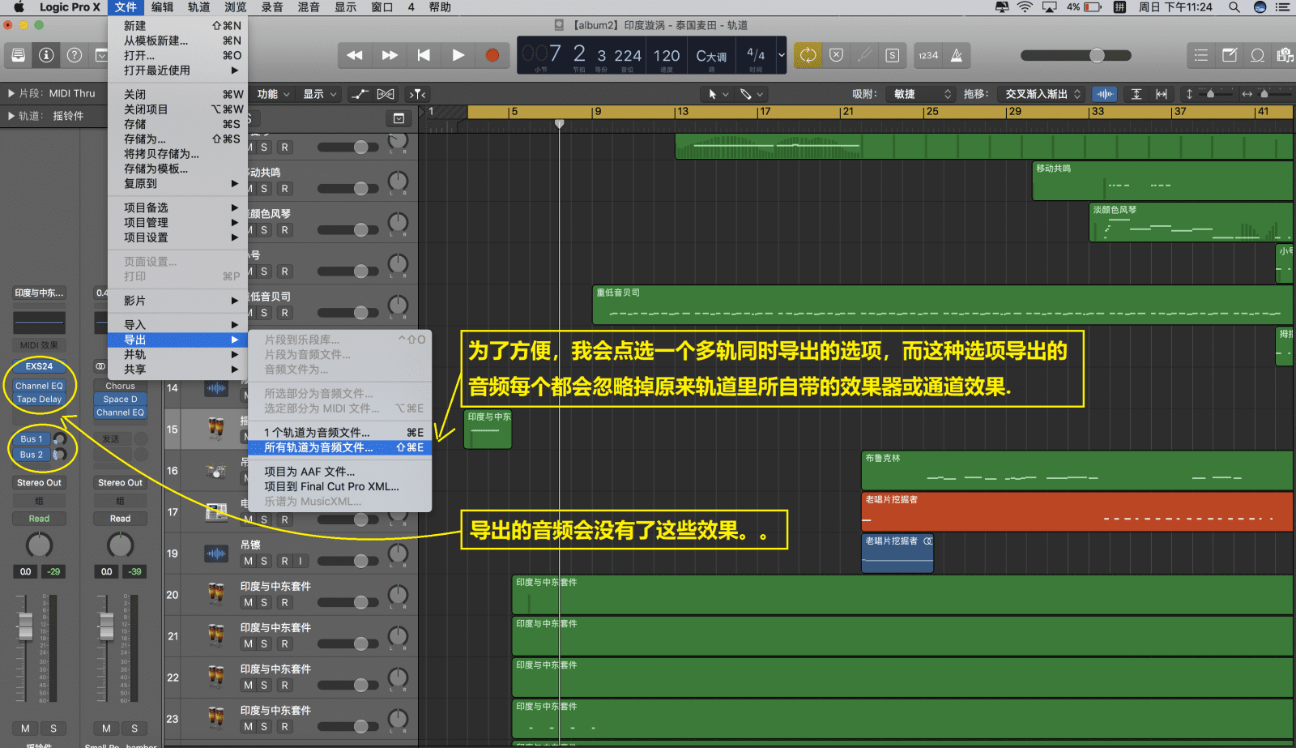
Task: Toggle the Inspector info icon
Action: (46, 55)
